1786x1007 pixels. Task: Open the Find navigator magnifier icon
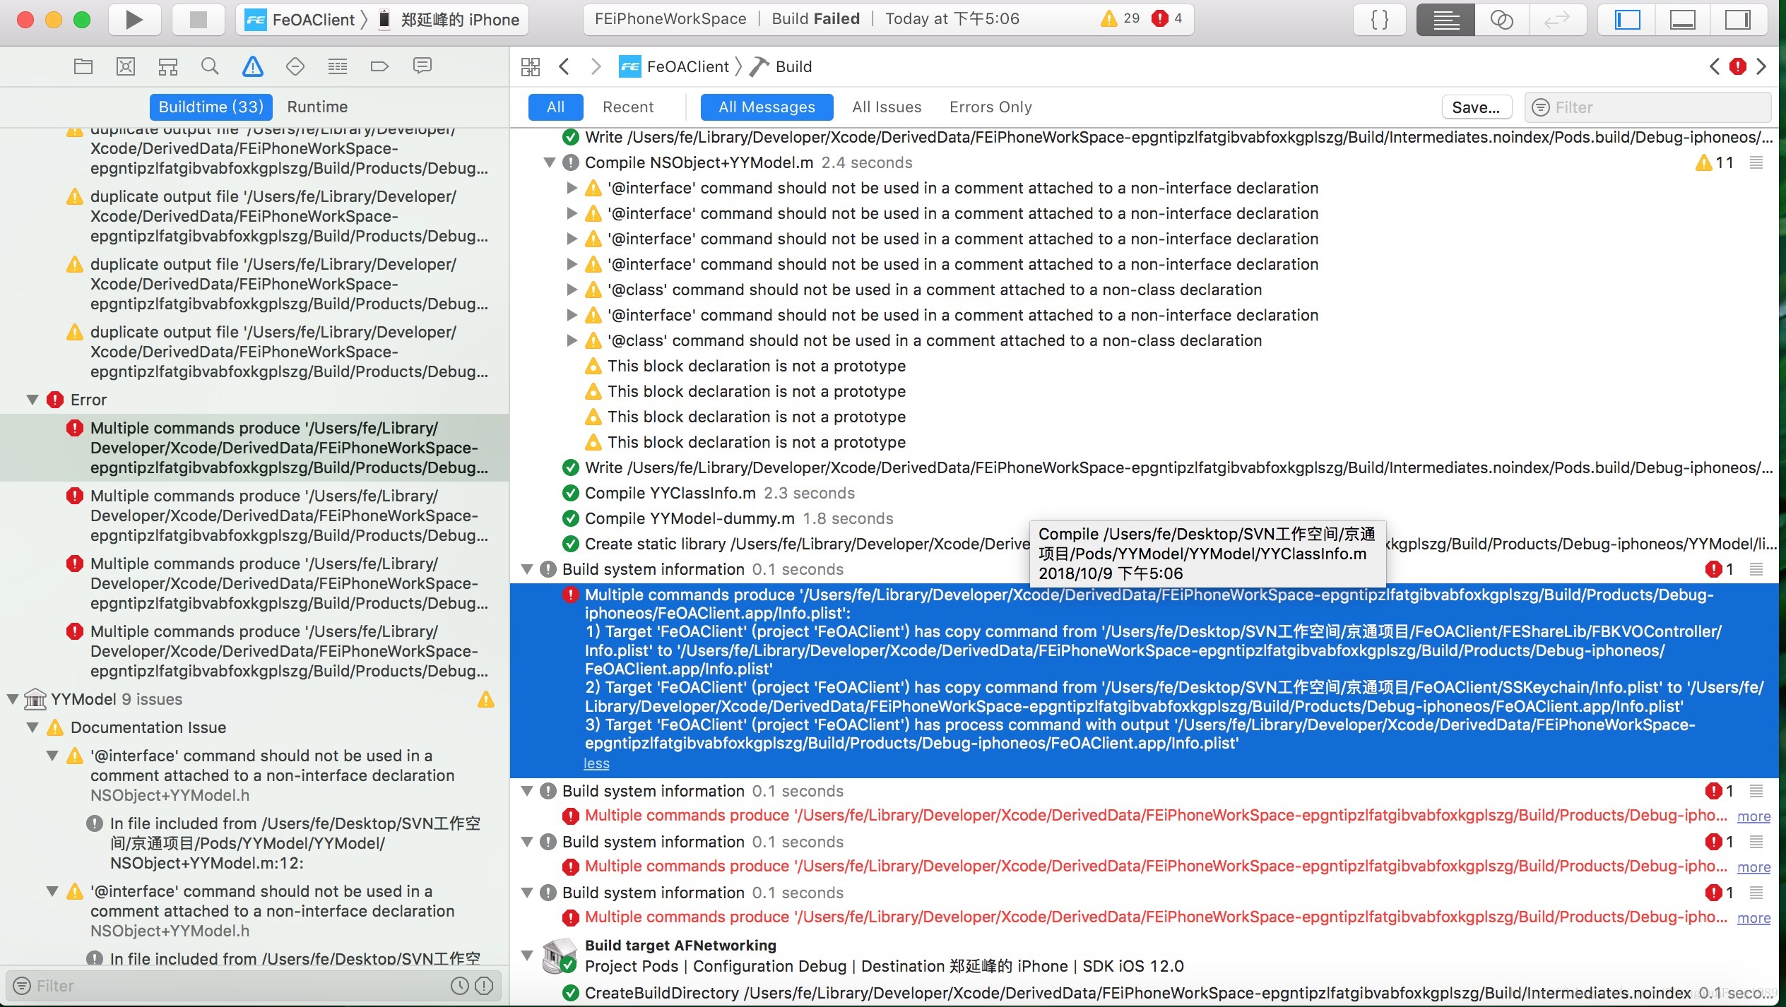[x=210, y=66]
